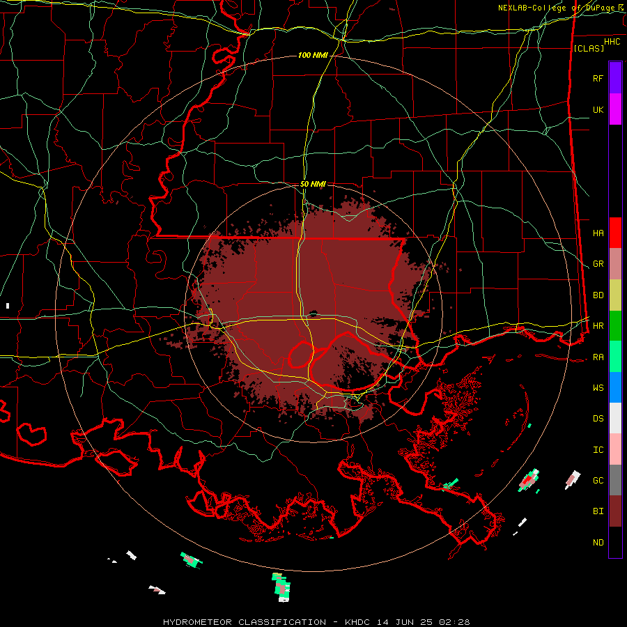Click the 14 JUN 25 date text
The image size is (627, 627).
pyautogui.click(x=405, y=622)
